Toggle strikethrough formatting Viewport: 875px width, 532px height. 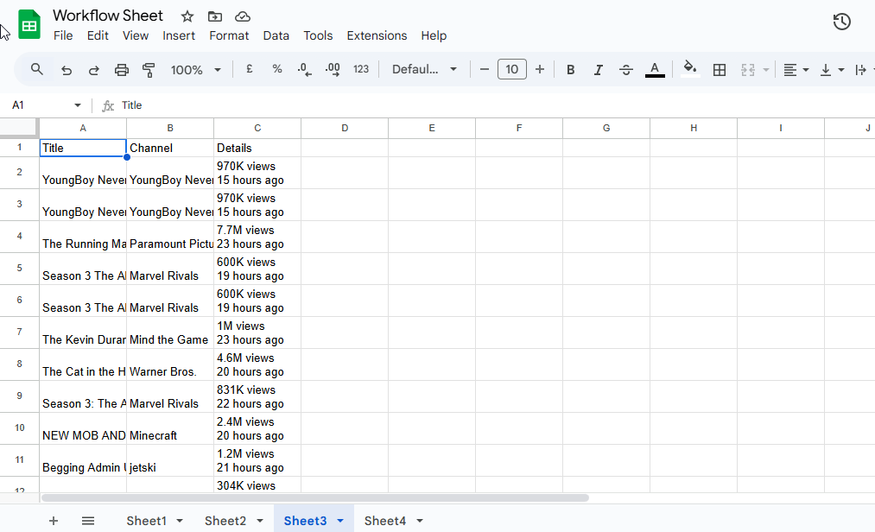pos(626,70)
